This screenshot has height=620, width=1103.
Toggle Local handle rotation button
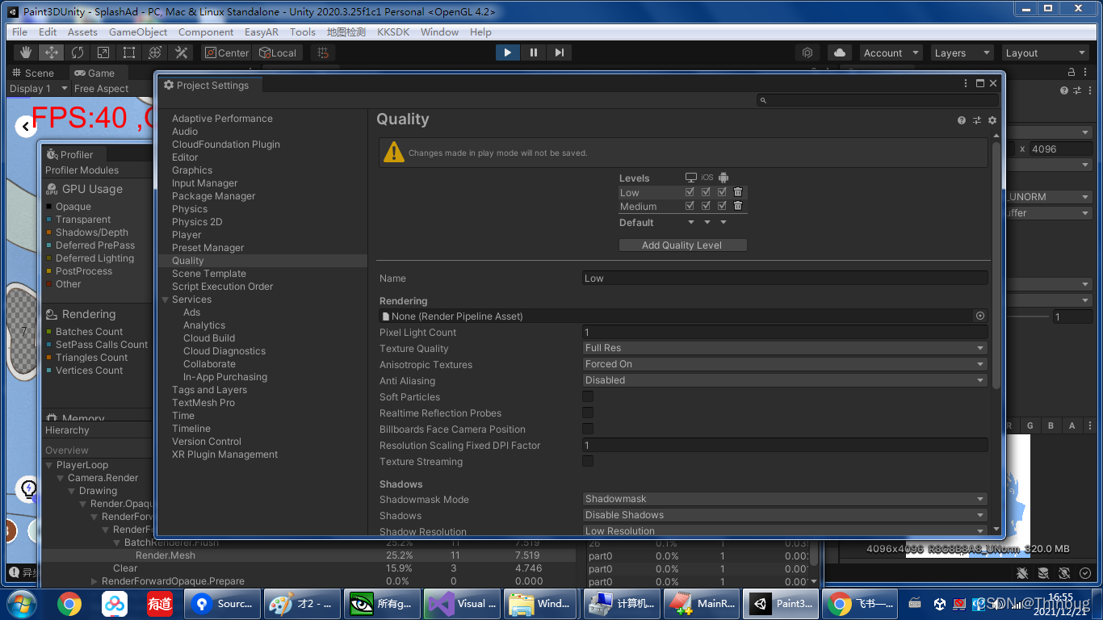[x=278, y=52]
